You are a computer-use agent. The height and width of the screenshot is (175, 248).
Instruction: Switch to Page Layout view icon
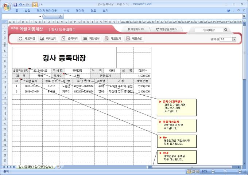tap(193, 171)
